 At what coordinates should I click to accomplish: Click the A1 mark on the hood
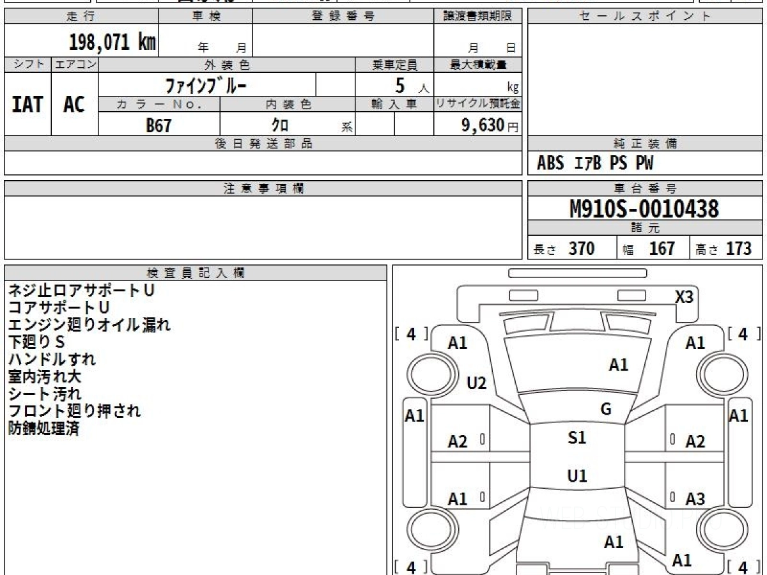619,365
